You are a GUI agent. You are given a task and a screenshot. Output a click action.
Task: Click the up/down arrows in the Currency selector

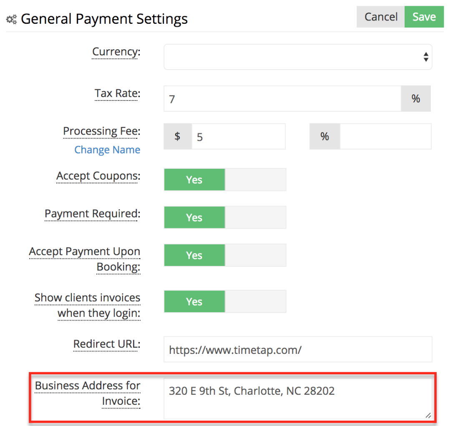tap(426, 57)
